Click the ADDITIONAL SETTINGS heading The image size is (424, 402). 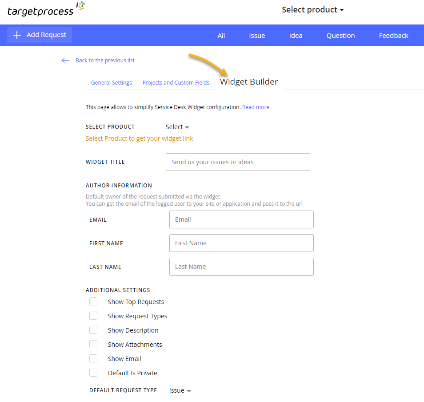(x=118, y=290)
